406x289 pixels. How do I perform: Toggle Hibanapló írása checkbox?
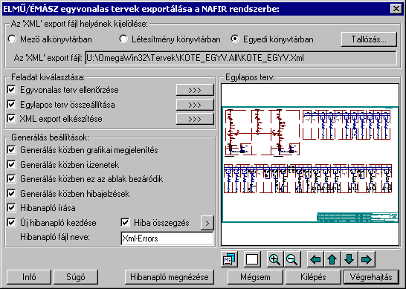pyautogui.click(x=11, y=208)
